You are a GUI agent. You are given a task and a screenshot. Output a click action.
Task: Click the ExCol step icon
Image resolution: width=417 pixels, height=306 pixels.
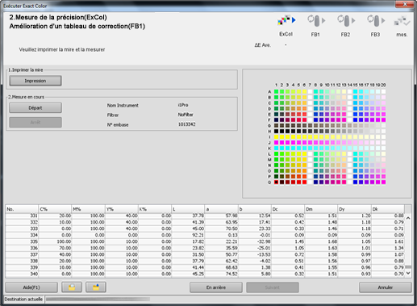286,20
